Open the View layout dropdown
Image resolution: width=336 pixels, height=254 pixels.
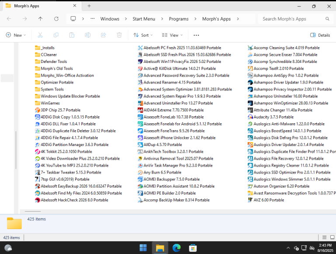click(172, 35)
